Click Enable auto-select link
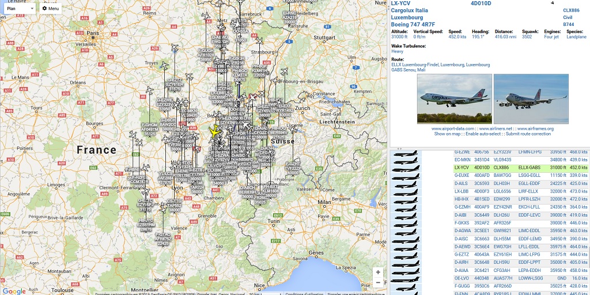 click(483, 134)
